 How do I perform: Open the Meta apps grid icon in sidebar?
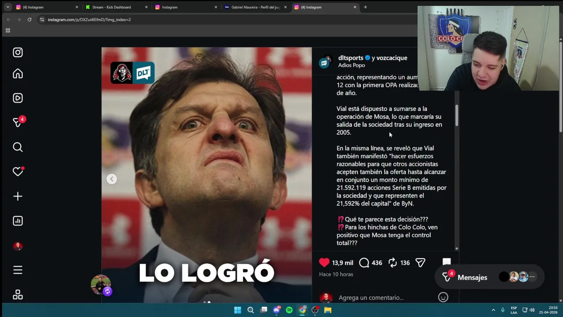click(18, 295)
